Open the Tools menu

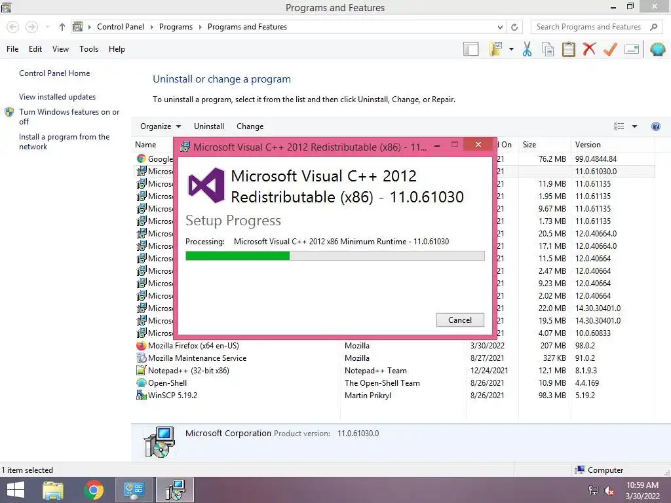click(x=88, y=49)
